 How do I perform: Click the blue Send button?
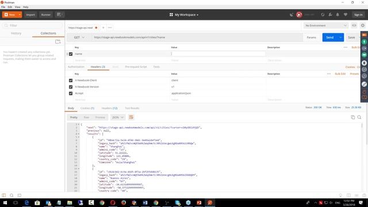click(329, 37)
